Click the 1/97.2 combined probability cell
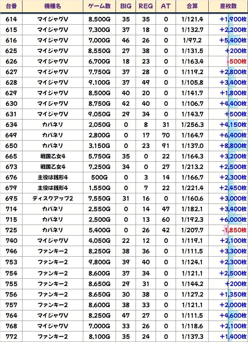This screenshot has width=248, height=342. [192, 40]
